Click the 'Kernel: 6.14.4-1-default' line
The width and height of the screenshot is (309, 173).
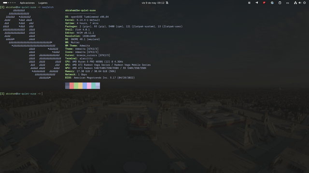83,20
